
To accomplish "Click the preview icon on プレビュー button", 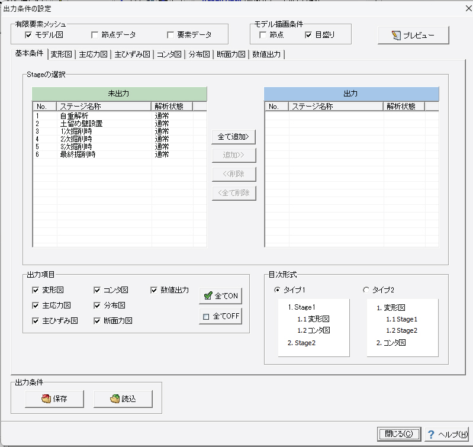I will click(397, 36).
